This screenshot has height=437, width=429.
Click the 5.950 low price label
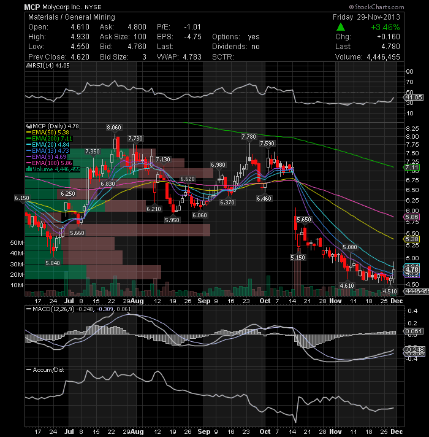click(172, 220)
